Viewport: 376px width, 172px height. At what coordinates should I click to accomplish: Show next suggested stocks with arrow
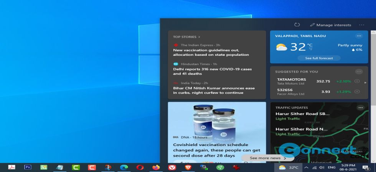365,83
